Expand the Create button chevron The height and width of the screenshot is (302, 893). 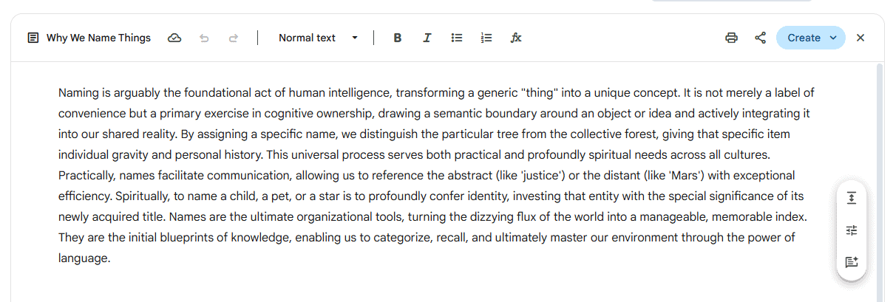[833, 38]
